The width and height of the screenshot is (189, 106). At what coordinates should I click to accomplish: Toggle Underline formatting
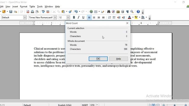pos(83,17)
